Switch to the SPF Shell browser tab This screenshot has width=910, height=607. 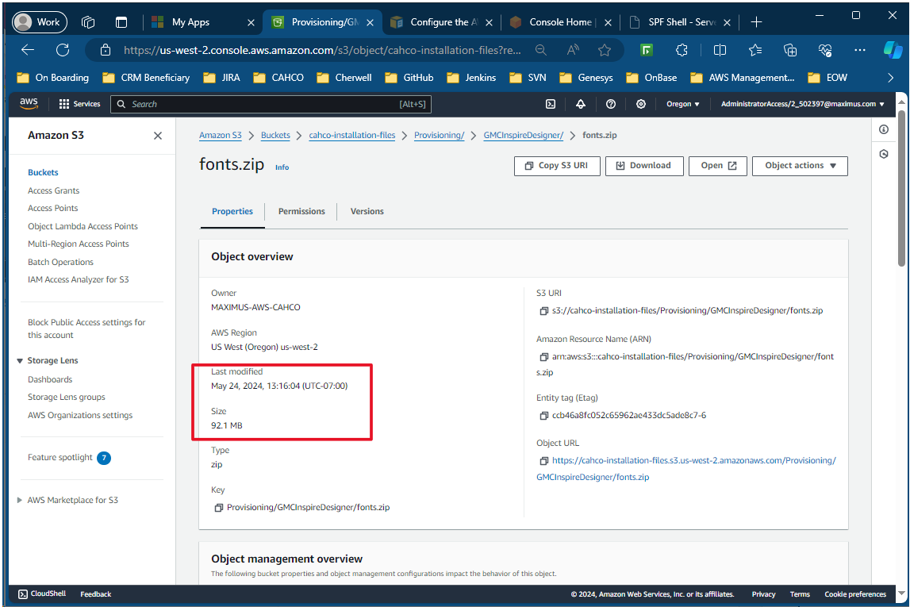pos(679,22)
